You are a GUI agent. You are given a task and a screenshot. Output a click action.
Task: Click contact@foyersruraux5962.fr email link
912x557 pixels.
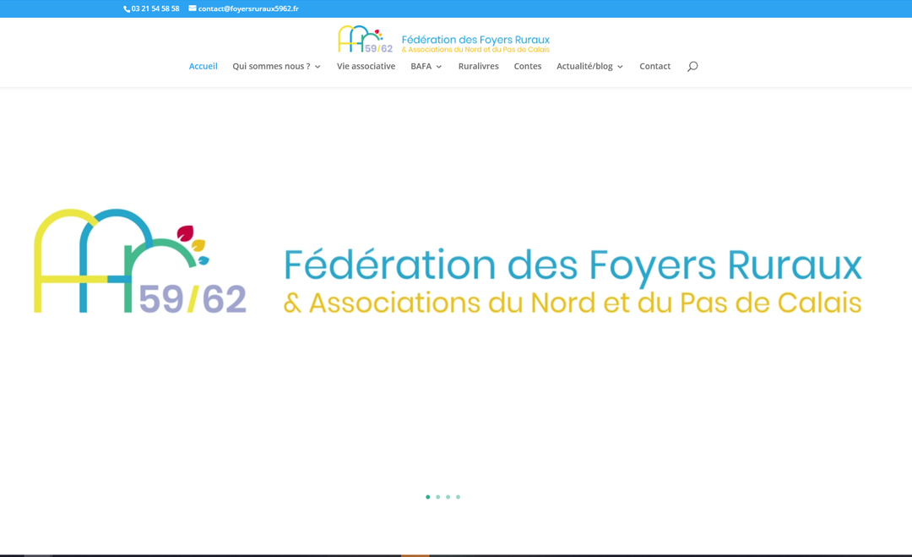point(248,8)
